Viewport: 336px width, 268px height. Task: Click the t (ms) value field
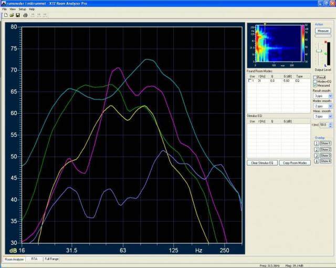pyautogui.click(x=324, y=125)
